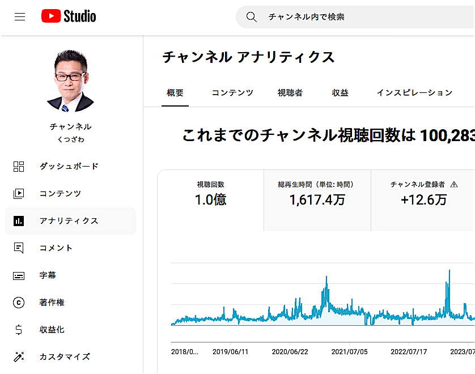The width and height of the screenshot is (475, 374).
Task: Click the チャンネル アナリティクス page heading
Action: (x=248, y=57)
